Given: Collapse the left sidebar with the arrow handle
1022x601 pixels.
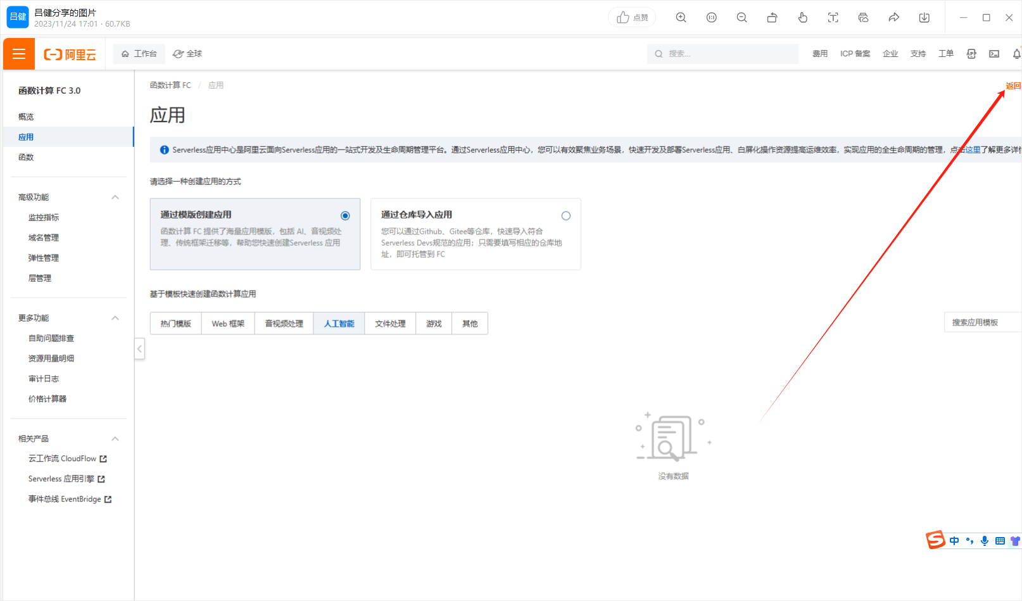Looking at the screenshot, I should [x=140, y=349].
